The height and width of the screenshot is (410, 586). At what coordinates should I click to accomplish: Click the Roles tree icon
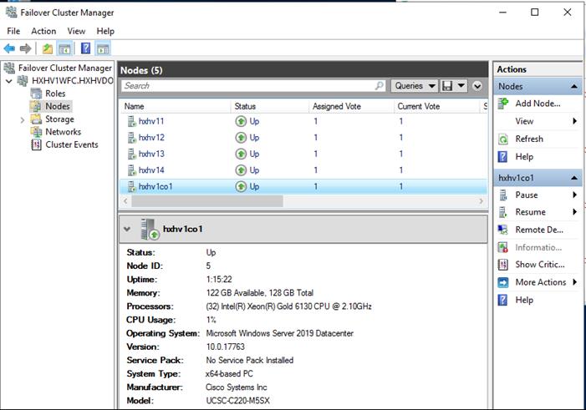click(x=36, y=94)
